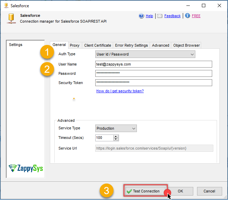The image size is (228, 200).
Task: Increase Timeout with the up arrow
Action: 116,136
